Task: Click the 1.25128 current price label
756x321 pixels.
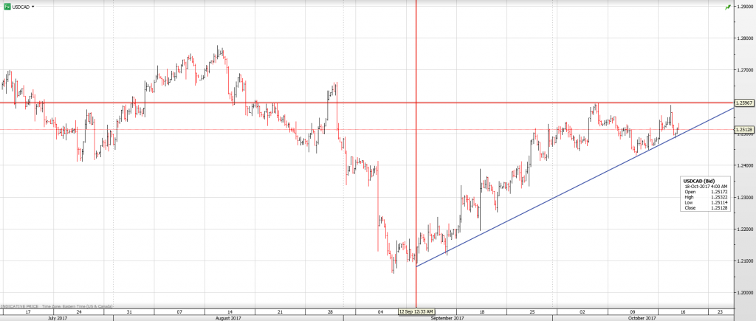Action: pos(743,130)
